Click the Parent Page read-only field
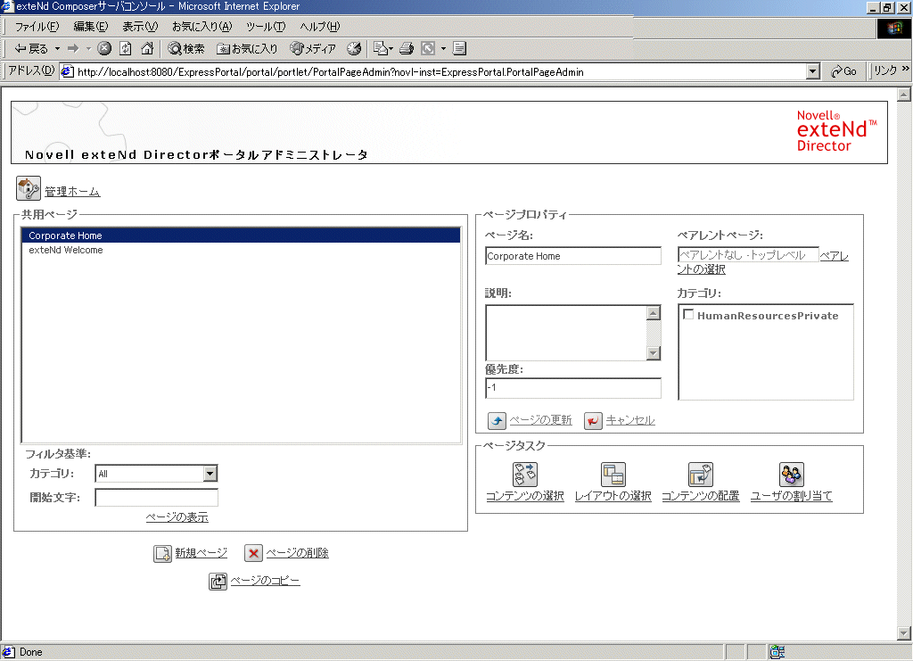Screen dimensions: 913x661 pyautogui.click(x=748, y=254)
